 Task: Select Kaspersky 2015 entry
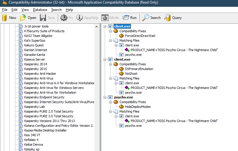click(x=35, y=69)
